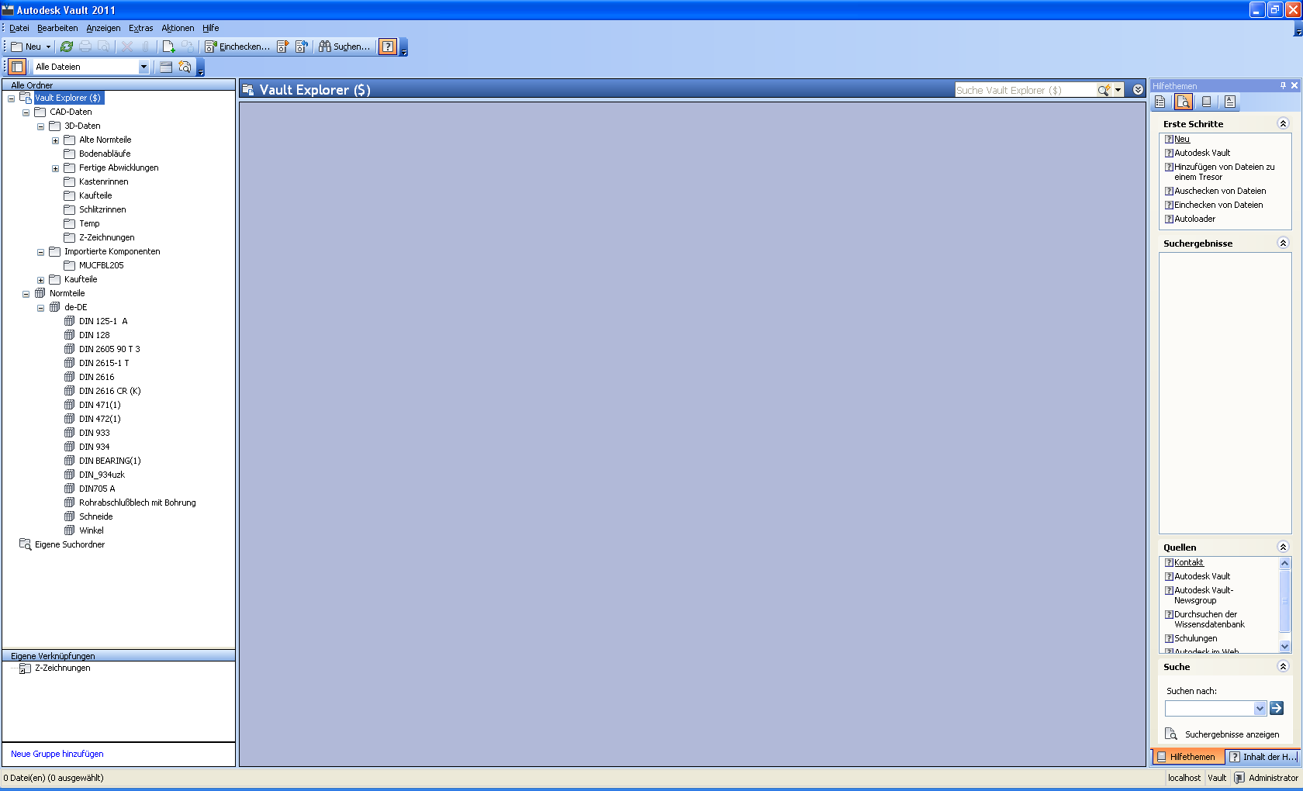This screenshot has width=1303, height=791.
Task: Toggle the help search page icon in Hilfethemen
Action: 1184,102
